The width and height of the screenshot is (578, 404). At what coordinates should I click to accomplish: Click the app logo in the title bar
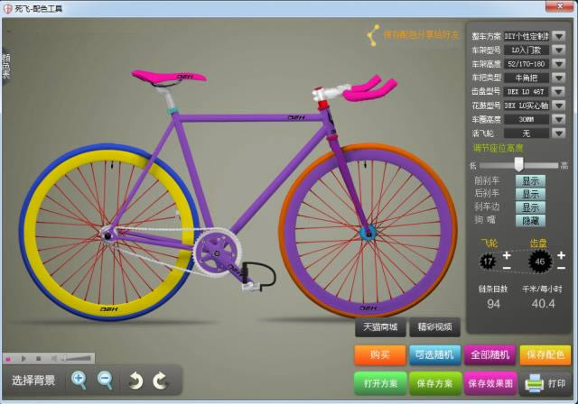coord(7,8)
